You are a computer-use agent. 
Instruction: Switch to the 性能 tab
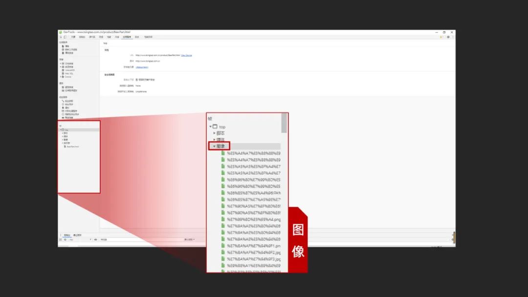pyautogui.click(x=109, y=37)
